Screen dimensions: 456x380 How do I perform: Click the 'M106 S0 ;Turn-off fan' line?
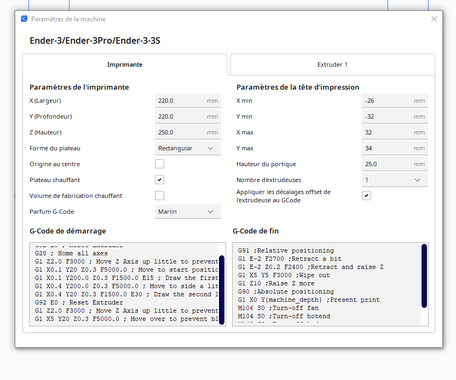pos(278,308)
